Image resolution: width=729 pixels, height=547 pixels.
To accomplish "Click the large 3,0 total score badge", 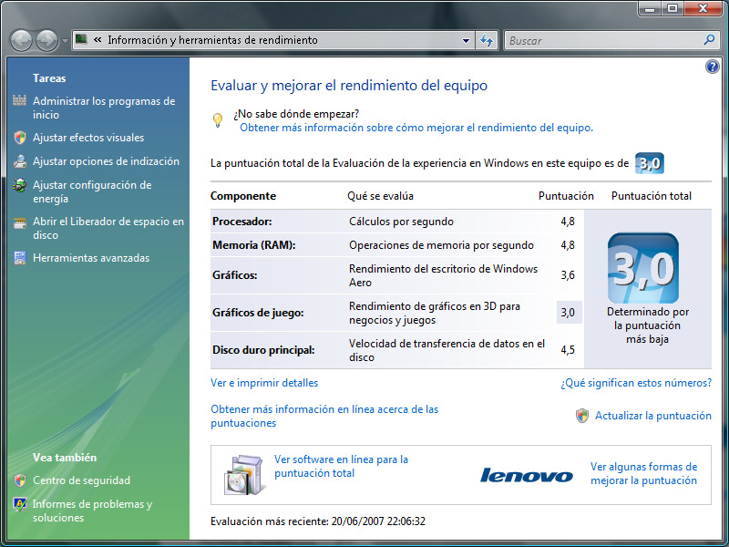I will pyautogui.click(x=642, y=268).
